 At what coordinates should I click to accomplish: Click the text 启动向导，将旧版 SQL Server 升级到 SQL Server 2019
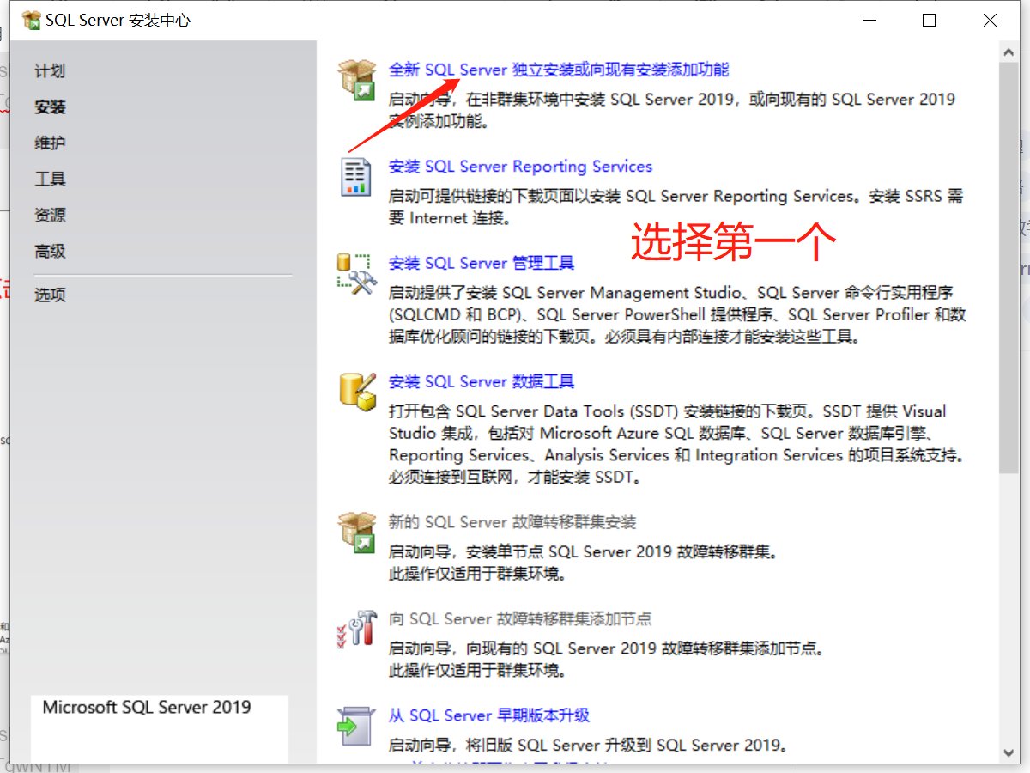coord(589,745)
